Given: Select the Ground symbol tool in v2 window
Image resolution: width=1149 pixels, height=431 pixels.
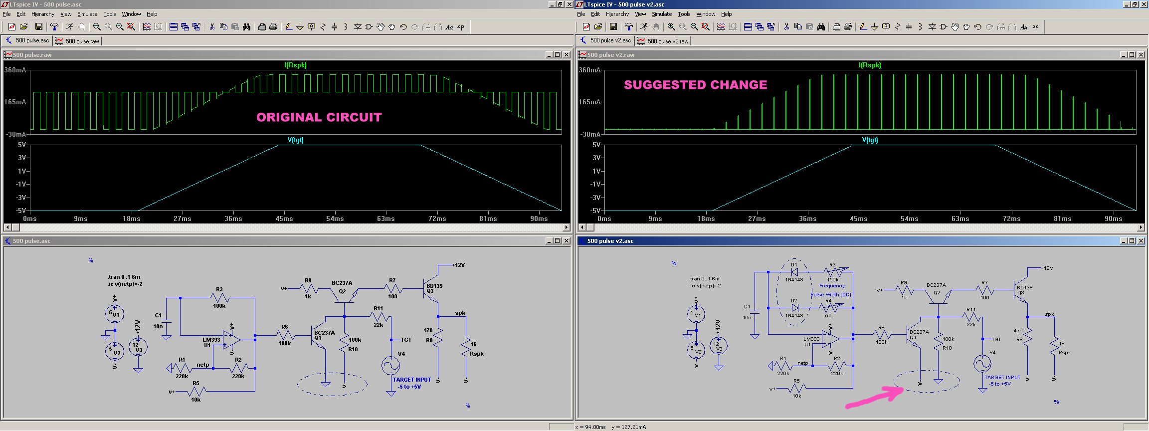Looking at the screenshot, I should tap(874, 27).
